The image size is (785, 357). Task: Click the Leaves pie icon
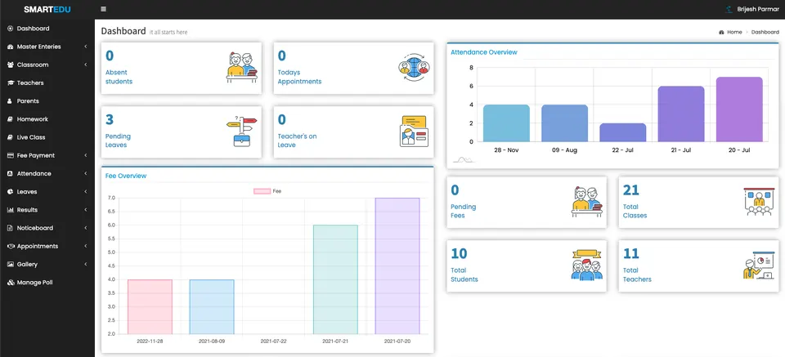point(10,191)
